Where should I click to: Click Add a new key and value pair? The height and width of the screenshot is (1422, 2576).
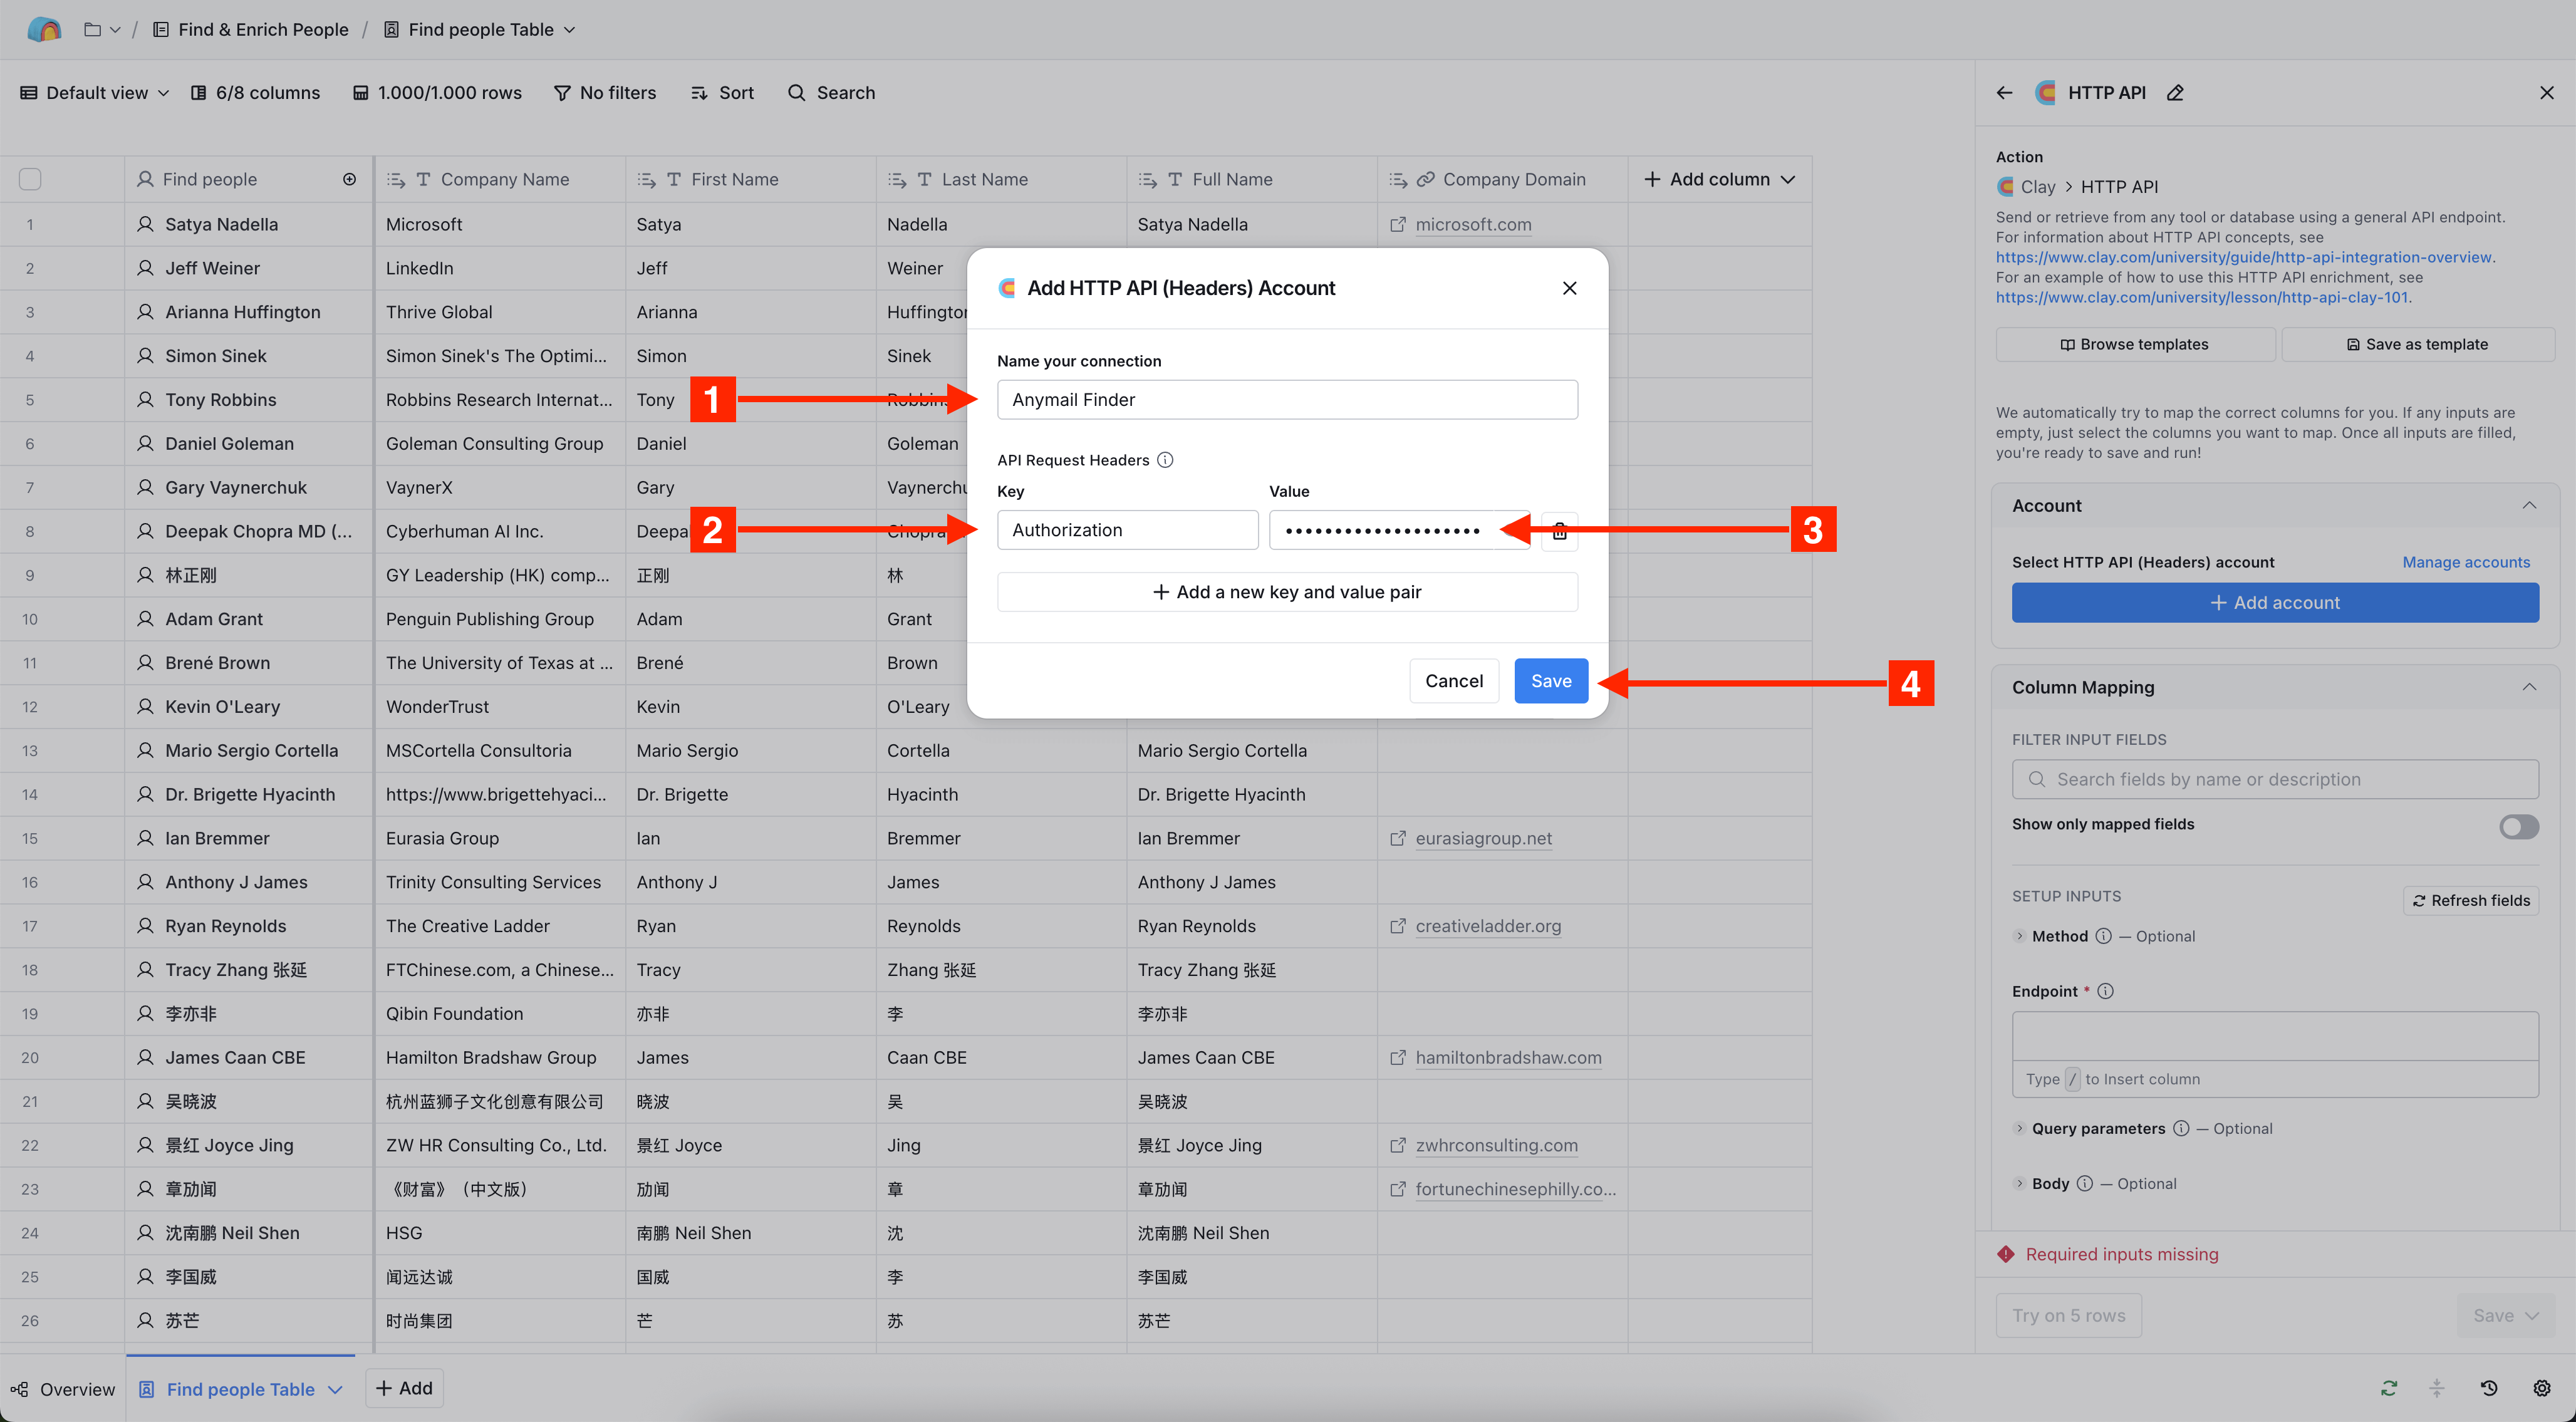click(x=1287, y=592)
